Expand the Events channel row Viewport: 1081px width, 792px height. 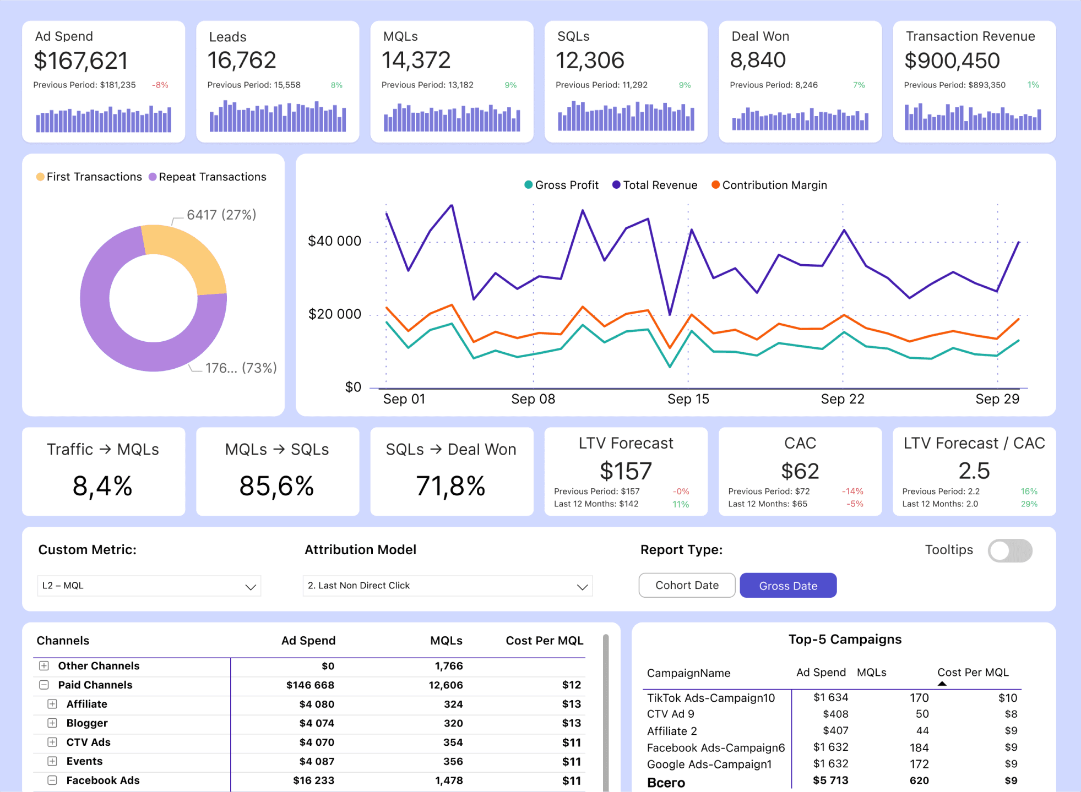[52, 761]
